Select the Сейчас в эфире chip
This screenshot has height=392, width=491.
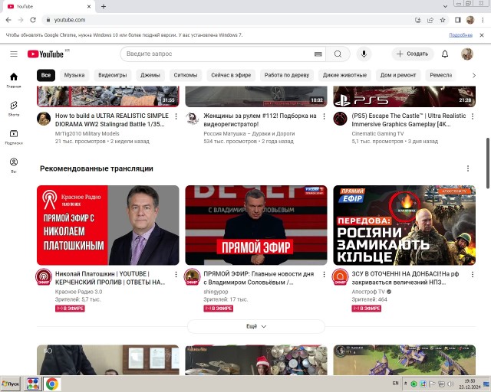[x=231, y=75]
